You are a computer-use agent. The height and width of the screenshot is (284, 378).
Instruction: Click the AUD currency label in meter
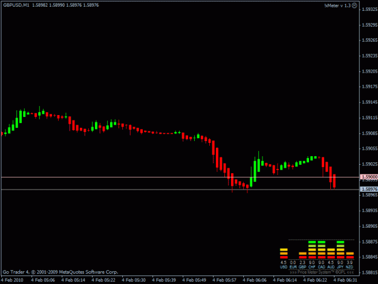pos(331,267)
